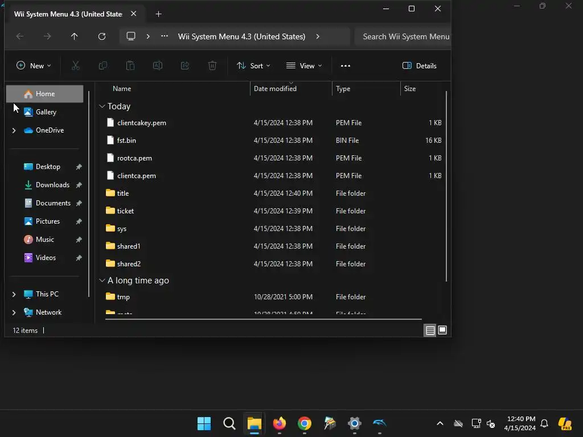Click the Copy icon in toolbar

click(x=103, y=66)
